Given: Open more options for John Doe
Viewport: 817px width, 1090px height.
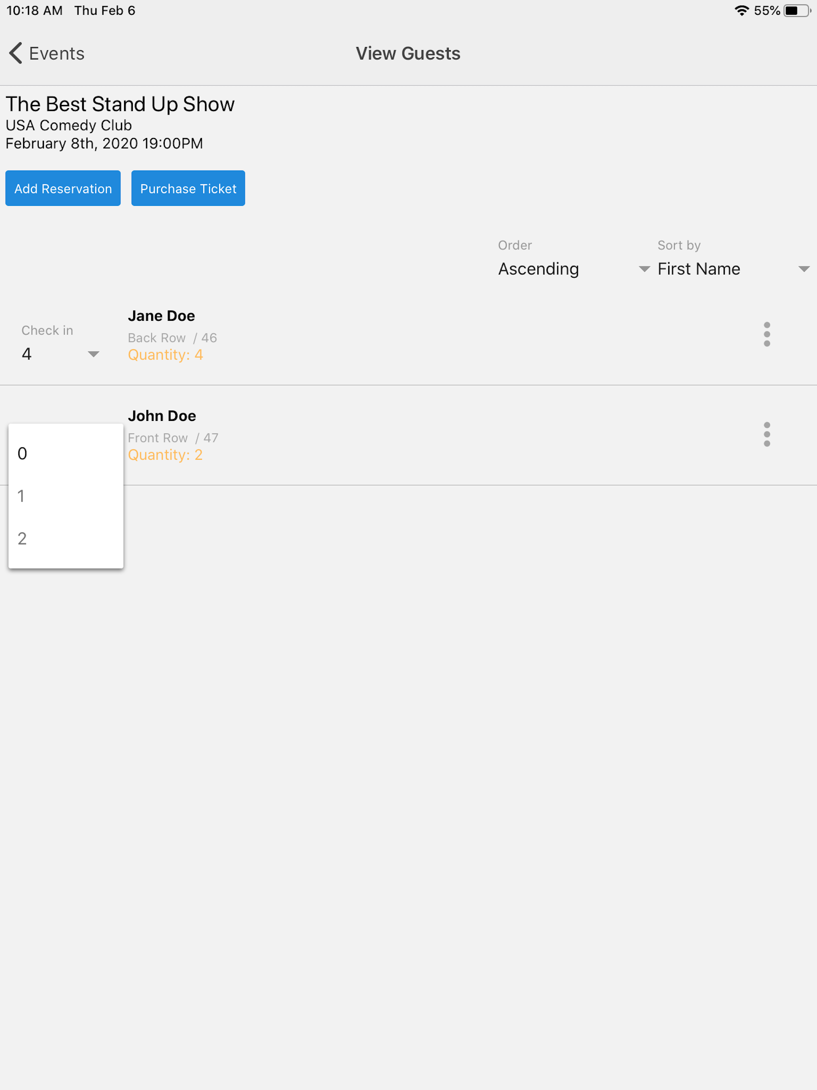Looking at the screenshot, I should pos(767,434).
